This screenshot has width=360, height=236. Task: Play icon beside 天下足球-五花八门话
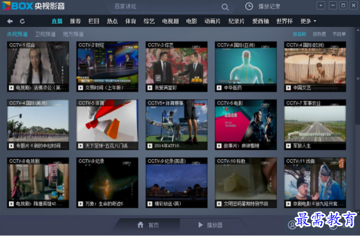80,146
